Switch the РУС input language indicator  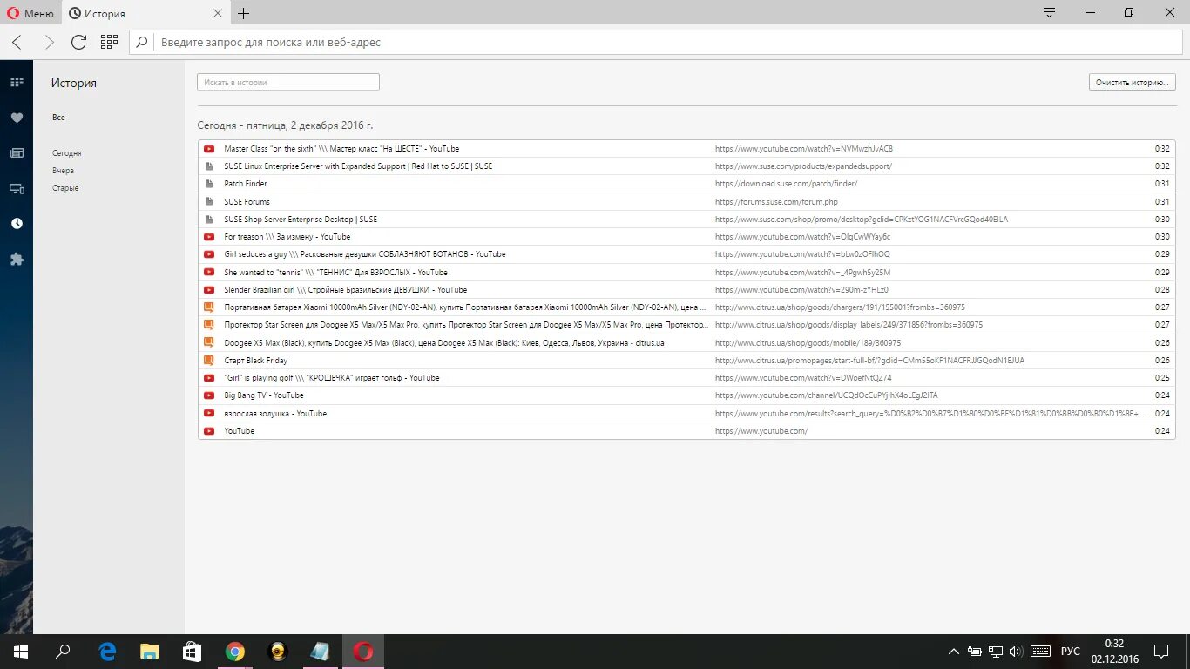[1071, 652]
